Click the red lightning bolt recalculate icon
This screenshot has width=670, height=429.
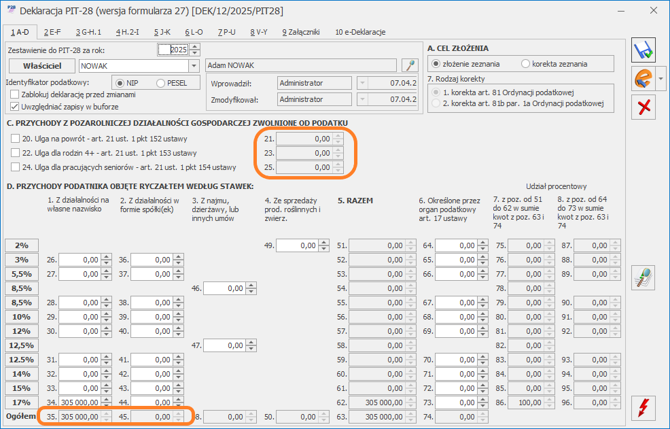(642, 407)
